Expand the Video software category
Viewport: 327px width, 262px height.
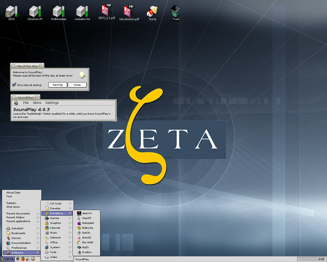pos(57,257)
